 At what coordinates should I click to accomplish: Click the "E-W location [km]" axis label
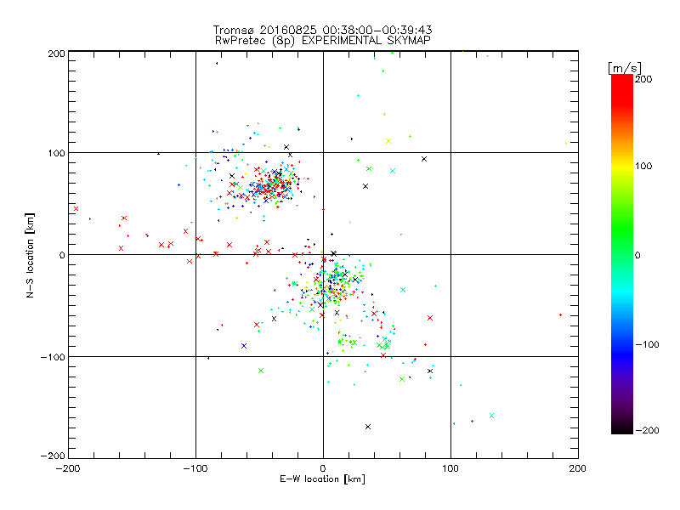(322, 479)
